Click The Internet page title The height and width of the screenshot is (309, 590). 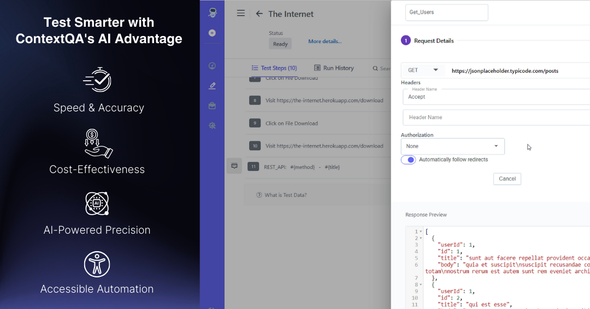pos(291,14)
